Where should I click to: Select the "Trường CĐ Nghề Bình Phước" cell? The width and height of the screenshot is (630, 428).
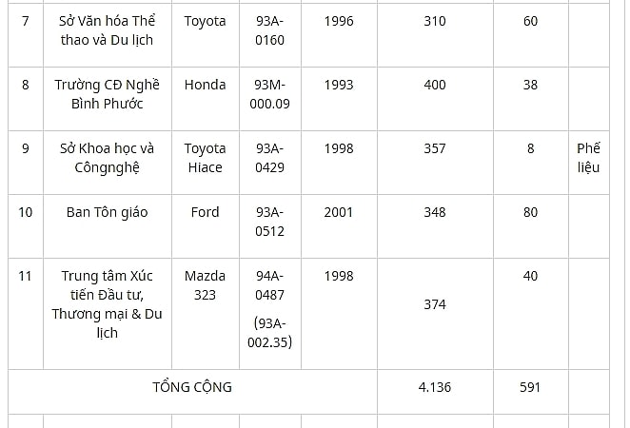pos(108,99)
